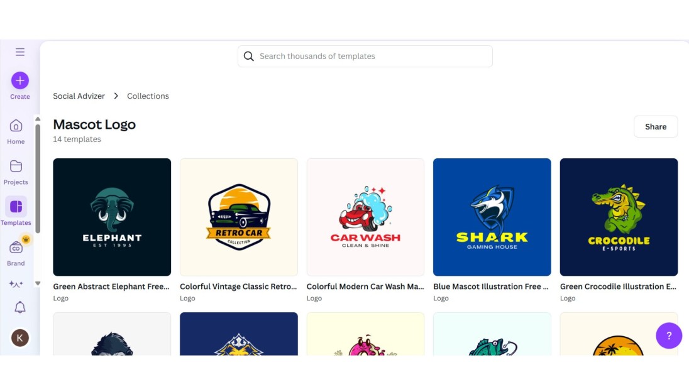Viewport: 689px width, 387px height.
Task: Click the purple Create plus button
Action: pos(19,80)
